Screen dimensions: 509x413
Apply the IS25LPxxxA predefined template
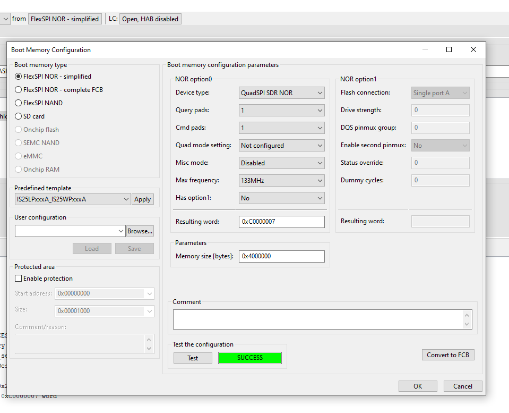(x=143, y=199)
